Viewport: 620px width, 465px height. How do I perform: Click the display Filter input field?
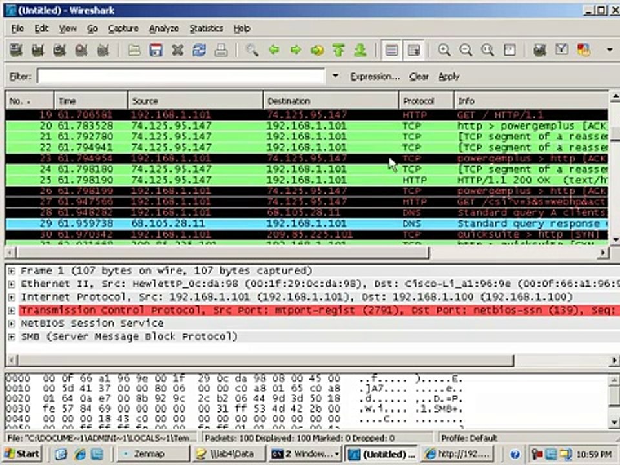click(x=181, y=76)
